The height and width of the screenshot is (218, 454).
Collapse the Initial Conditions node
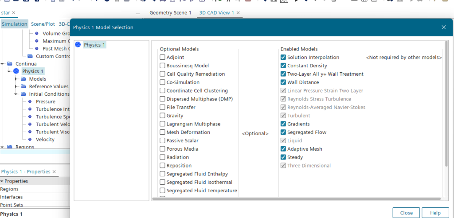pos(16,94)
